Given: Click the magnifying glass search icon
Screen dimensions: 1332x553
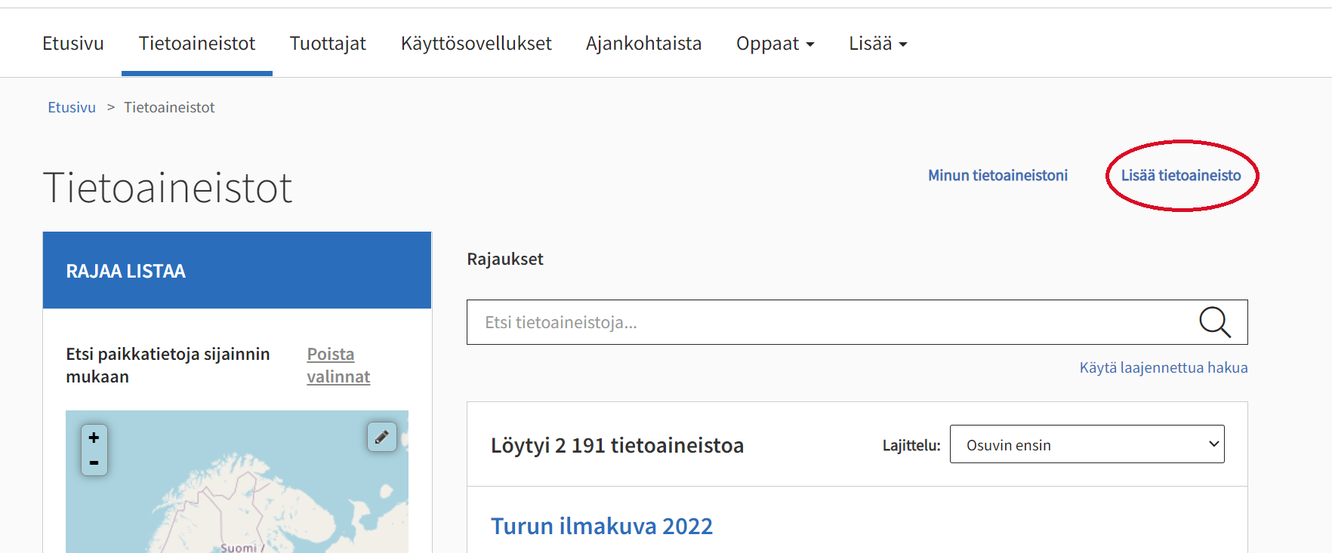Looking at the screenshot, I should tap(1215, 322).
